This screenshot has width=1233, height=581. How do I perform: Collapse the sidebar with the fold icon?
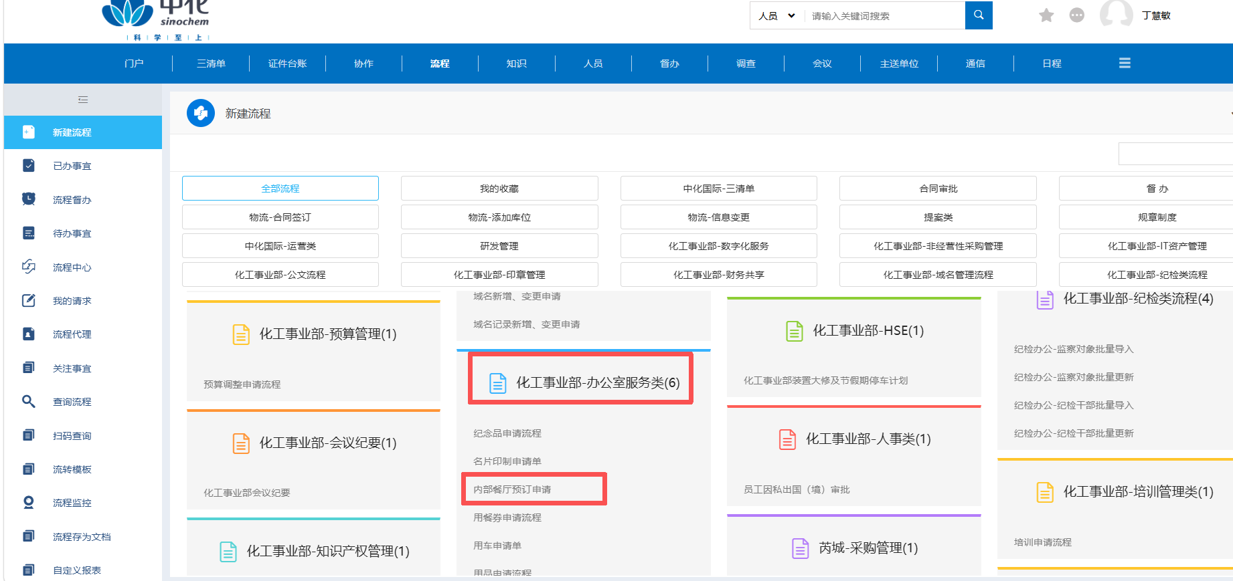pos(83,100)
